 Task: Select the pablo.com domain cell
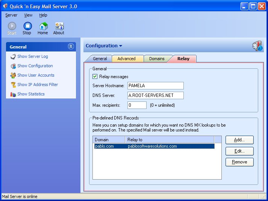point(104,147)
